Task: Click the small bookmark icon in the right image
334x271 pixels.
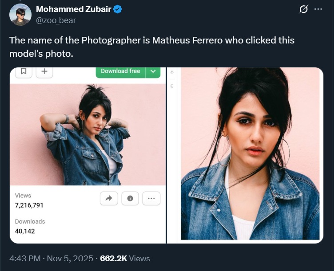Action: [172, 86]
